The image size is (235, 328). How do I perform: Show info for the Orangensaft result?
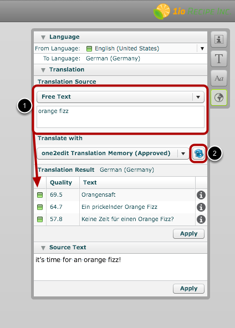[201, 195]
